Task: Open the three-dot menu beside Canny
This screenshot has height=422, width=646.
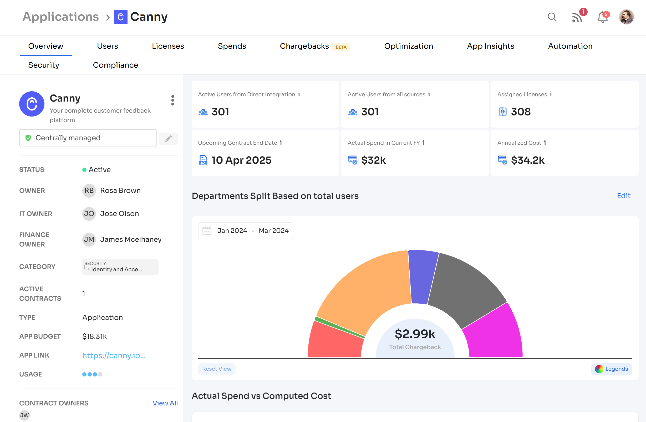Action: [173, 100]
